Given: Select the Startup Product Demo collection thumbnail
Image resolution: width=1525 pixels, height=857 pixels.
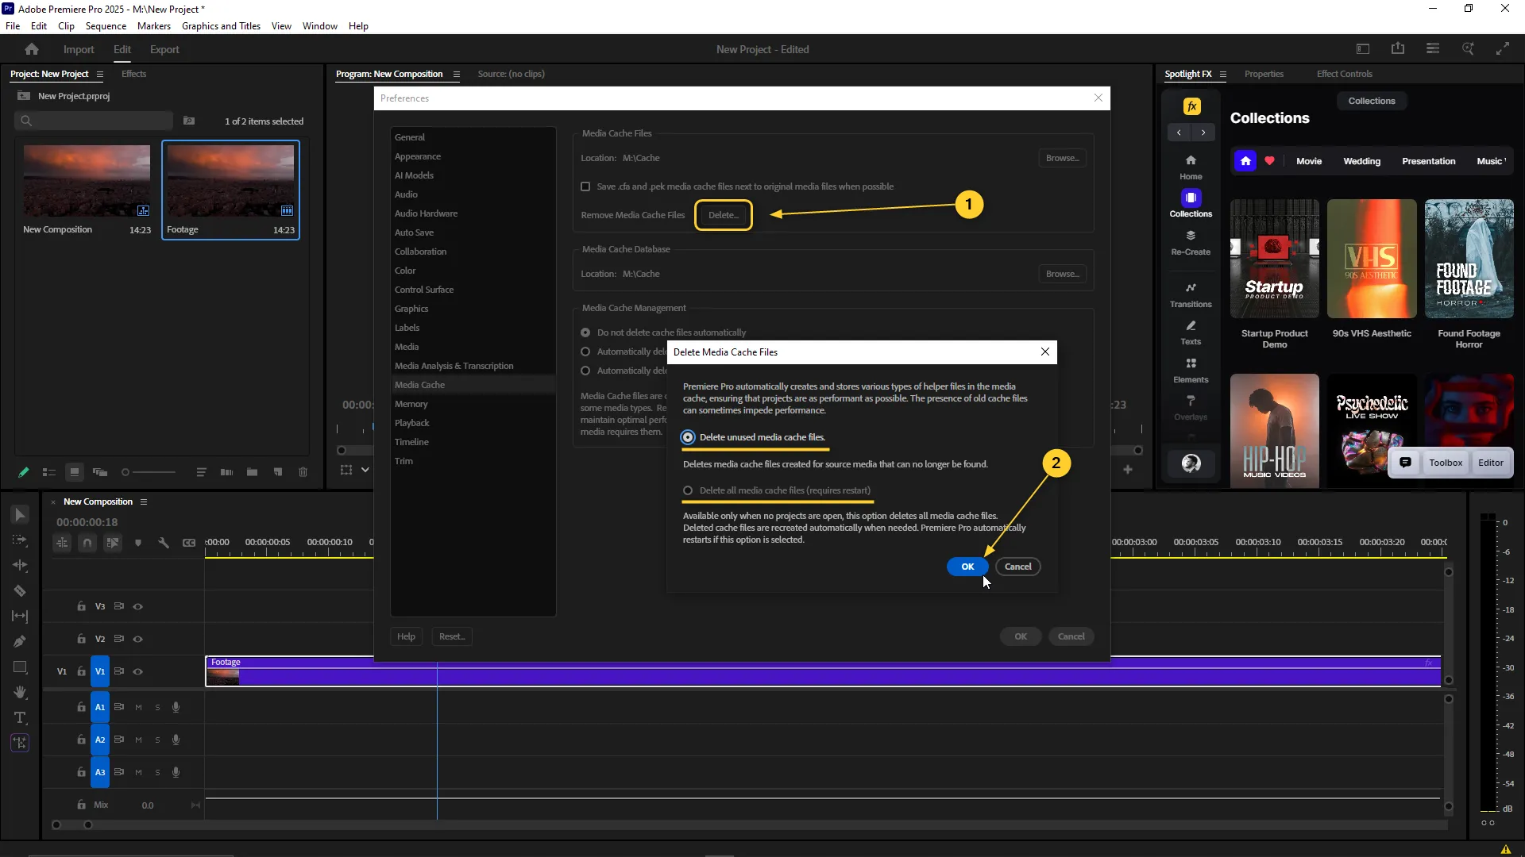Looking at the screenshot, I should [x=1274, y=259].
